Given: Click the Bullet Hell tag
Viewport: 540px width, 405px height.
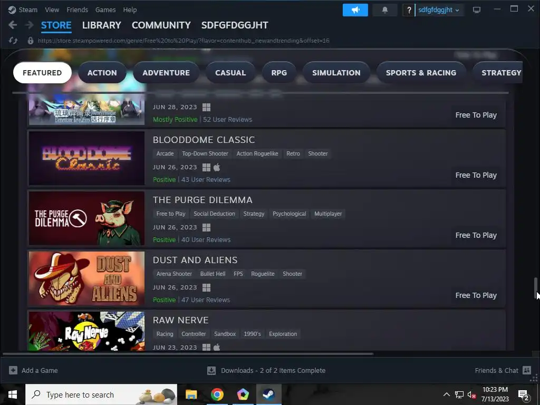Looking at the screenshot, I should (x=213, y=274).
